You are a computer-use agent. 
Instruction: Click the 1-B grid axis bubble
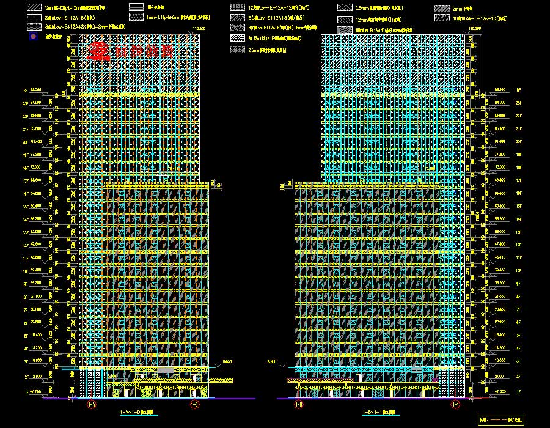pyautogui.click(x=298, y=405)
